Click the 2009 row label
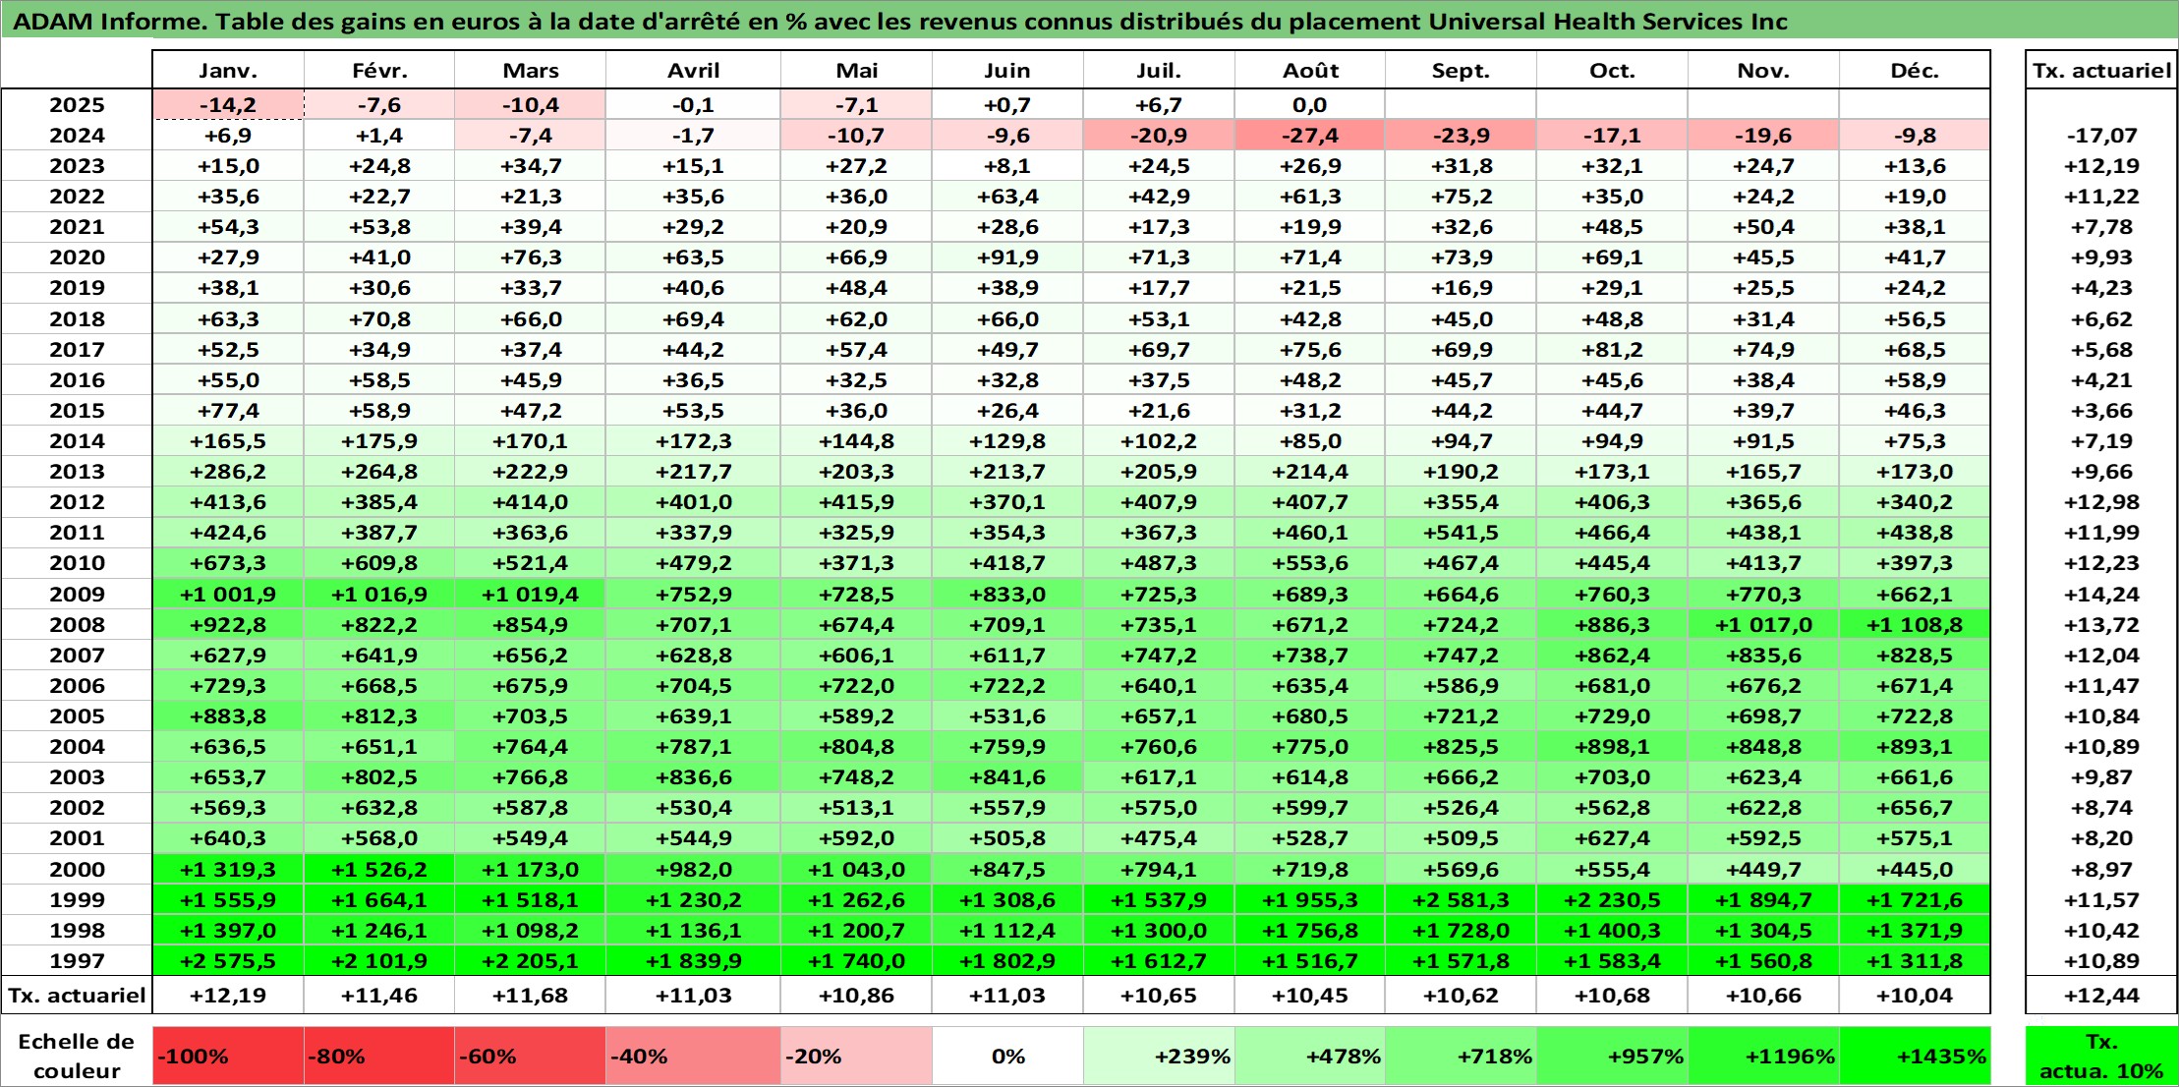Screen dimensions: 2179x1087 click(77, 595)
